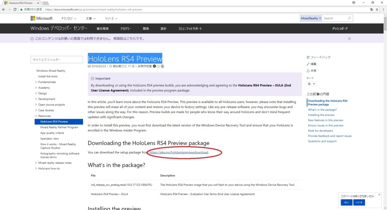Open Holographic remoting software license terms
The width and height of the screenshot is (387, 210).
click(60, 155)
